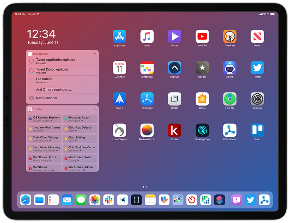Open Safari in the dock
The width and height of the screenshot is (290, 223).
[x=25, y=200]
